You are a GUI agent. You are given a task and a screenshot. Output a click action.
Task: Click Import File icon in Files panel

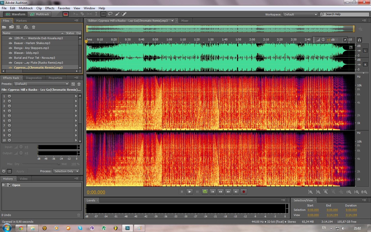click(11, 27)
